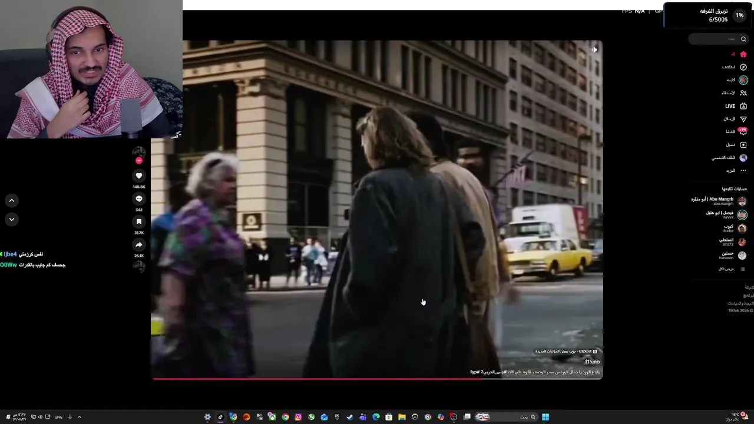Screen dimensions: 754x424
Task: Show hidden tray icons chevron
Action: [x=80, y=417]
